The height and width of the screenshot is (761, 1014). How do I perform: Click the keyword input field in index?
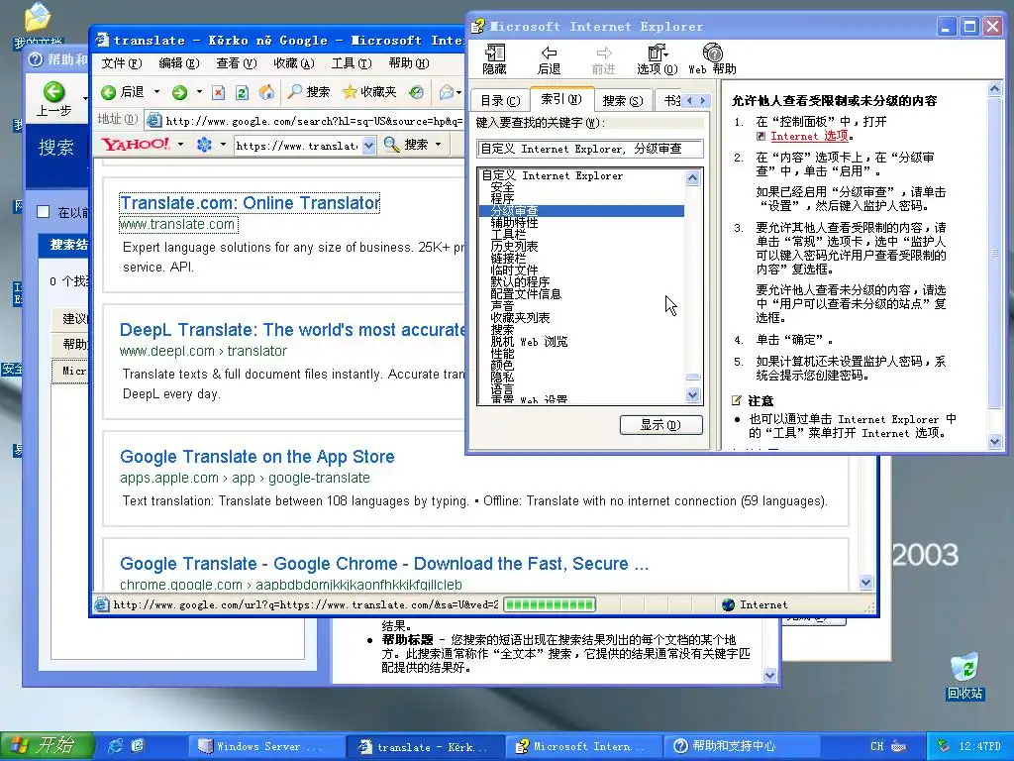coord(590,149)
